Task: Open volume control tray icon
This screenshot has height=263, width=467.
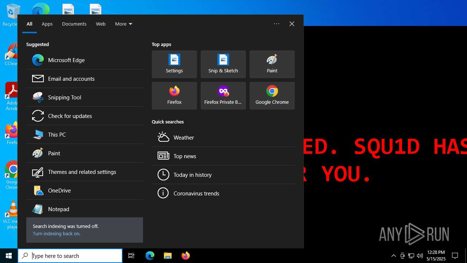Action: [x=420, y=256]
